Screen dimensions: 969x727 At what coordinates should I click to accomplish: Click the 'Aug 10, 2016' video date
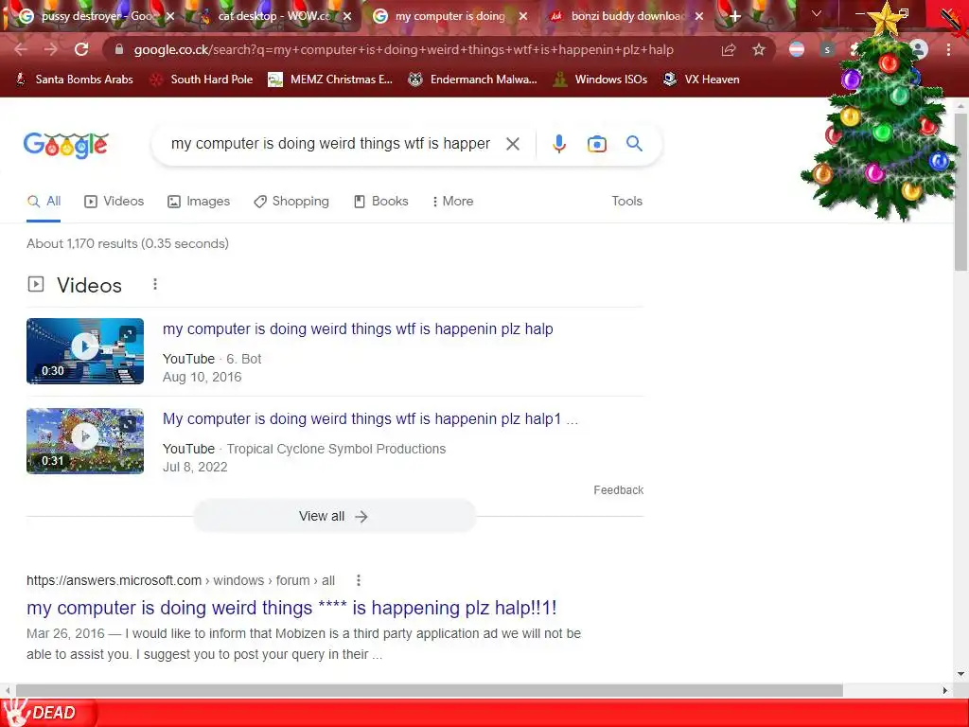point(203,377)
